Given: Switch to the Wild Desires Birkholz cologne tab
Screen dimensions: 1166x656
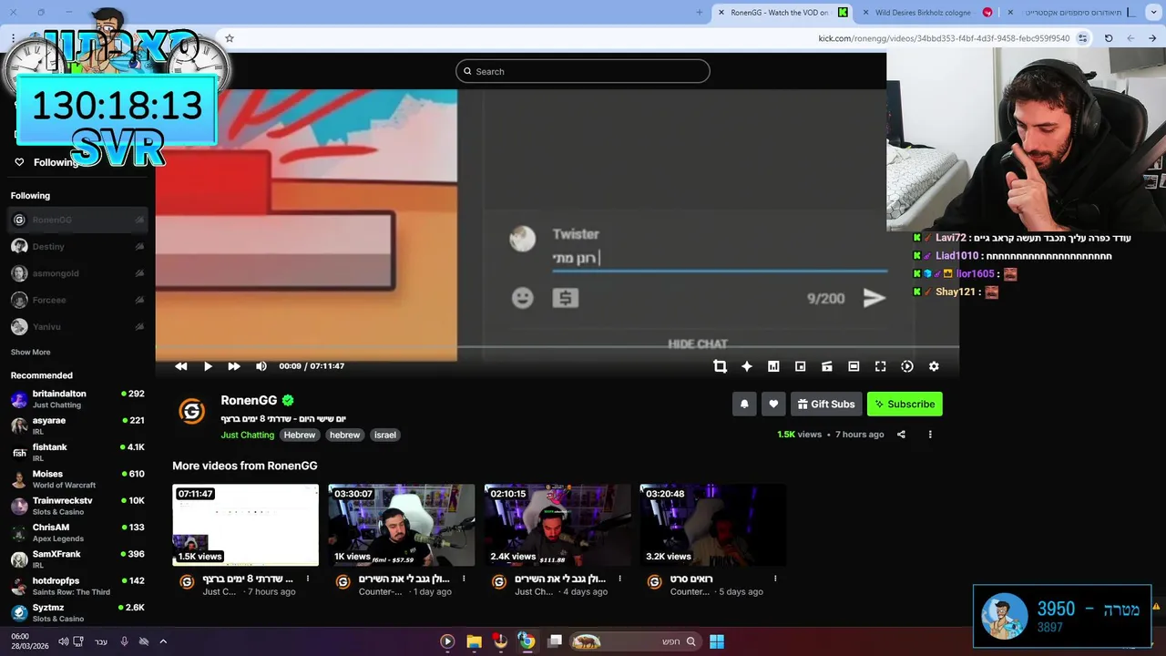Looking at the screenshot, I should 928,13.
